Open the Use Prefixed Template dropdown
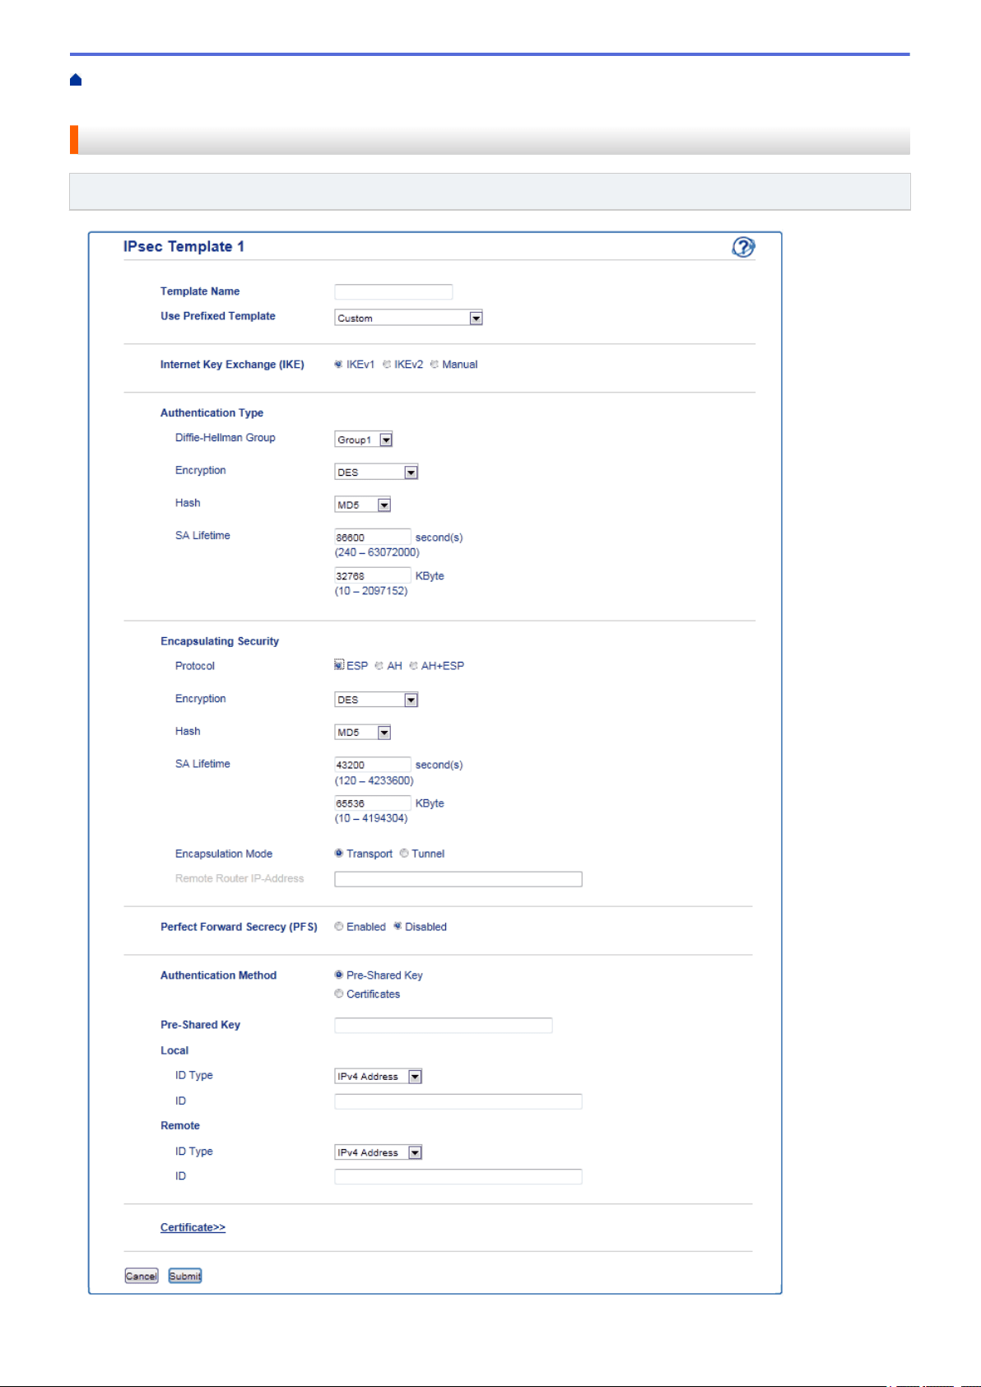 click(408, 318)
